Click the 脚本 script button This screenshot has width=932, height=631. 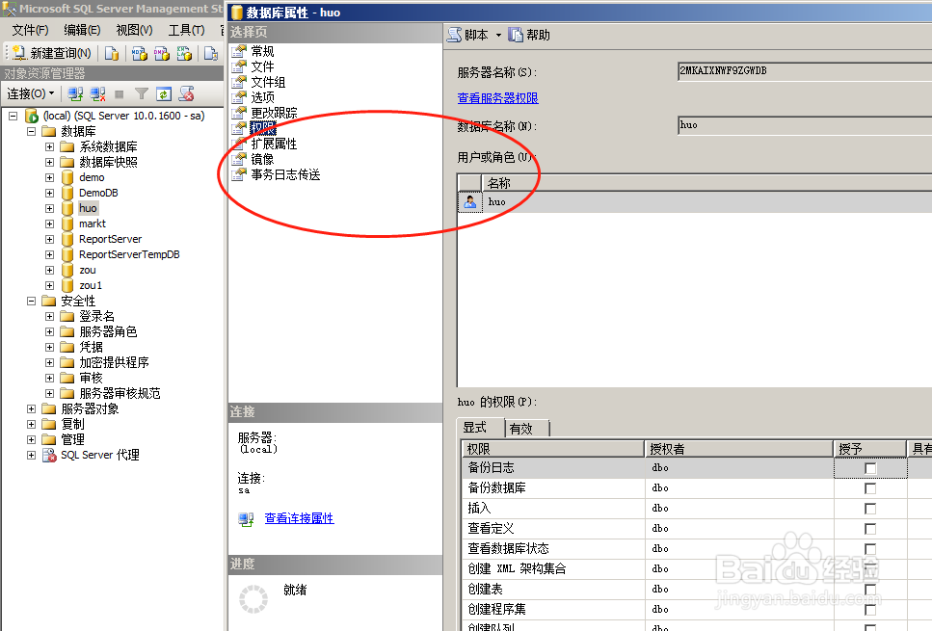point(467,35)
